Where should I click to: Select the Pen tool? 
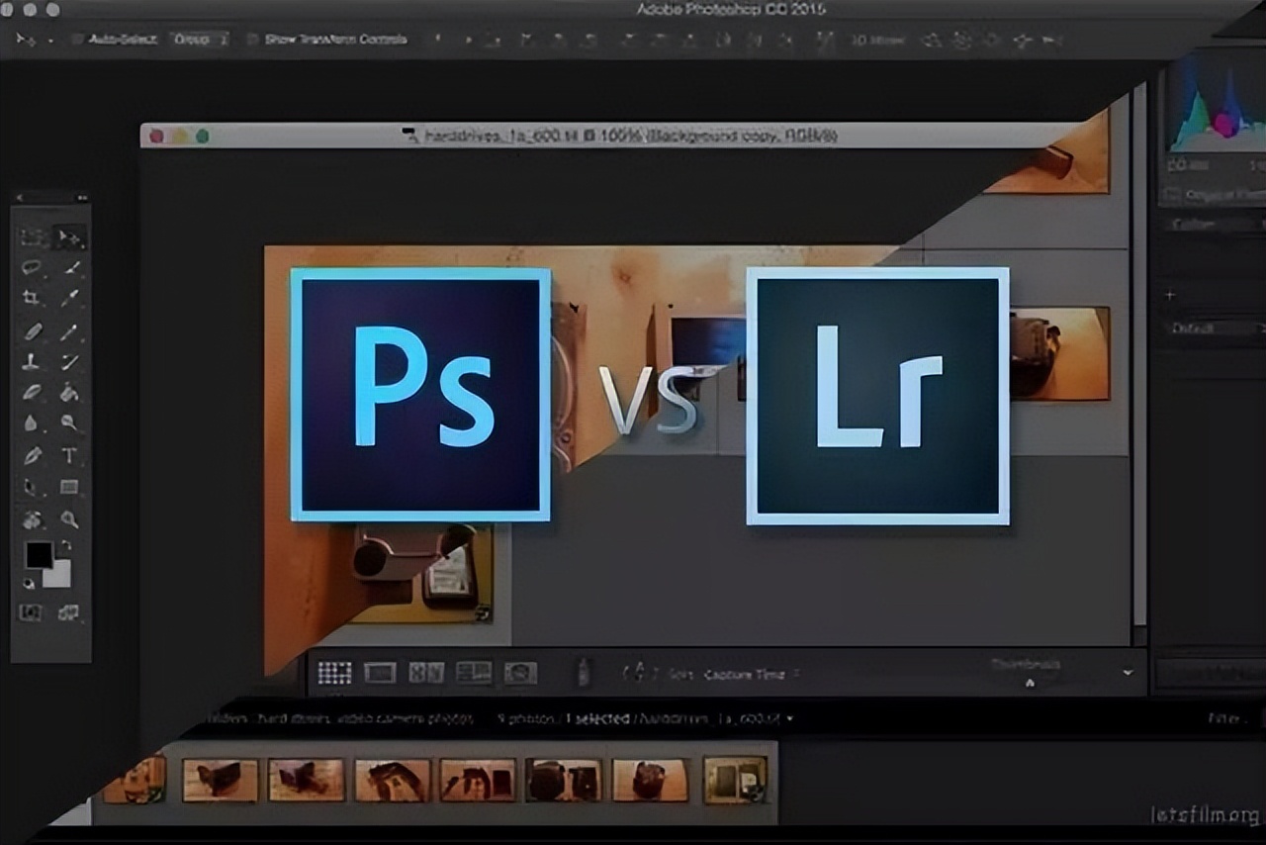coord(32,455)
